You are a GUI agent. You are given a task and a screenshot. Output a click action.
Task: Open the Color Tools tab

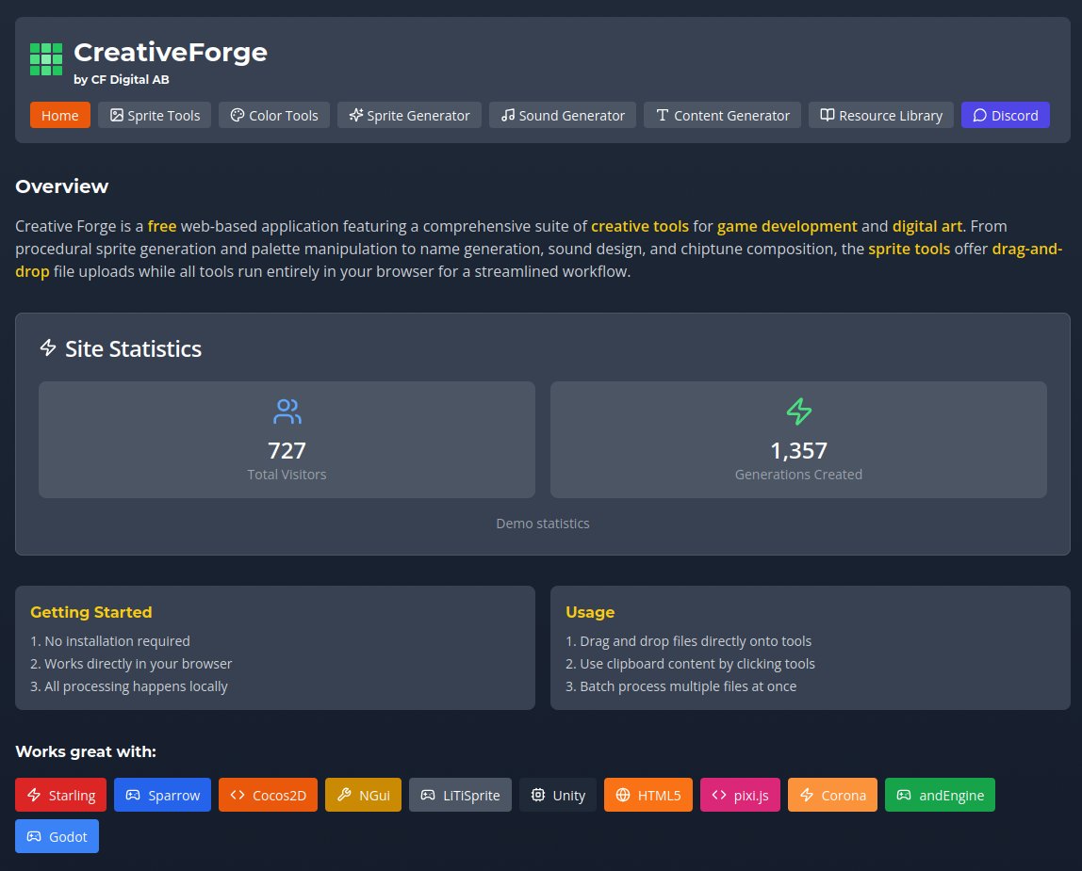274,115
